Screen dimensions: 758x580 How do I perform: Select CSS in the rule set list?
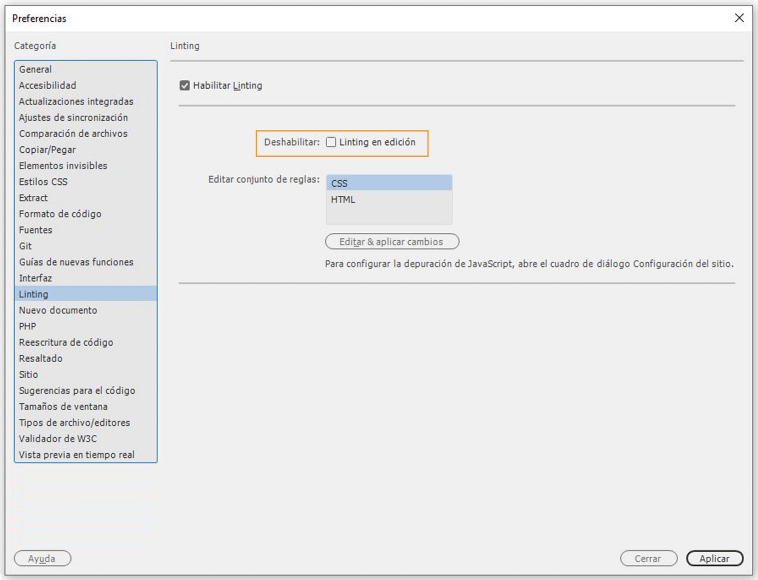click(x=388, y=183)
